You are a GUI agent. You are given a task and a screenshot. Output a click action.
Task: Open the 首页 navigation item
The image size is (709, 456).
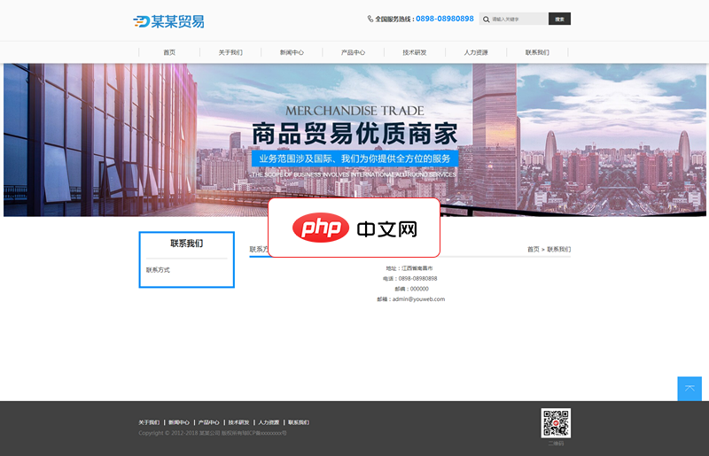169,52
